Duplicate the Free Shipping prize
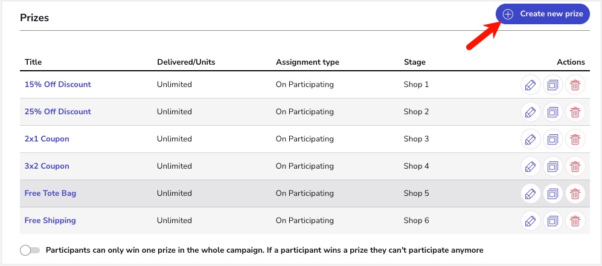Image resolution: width=602 pixels, height=266 pixels. tap(552, 221)
